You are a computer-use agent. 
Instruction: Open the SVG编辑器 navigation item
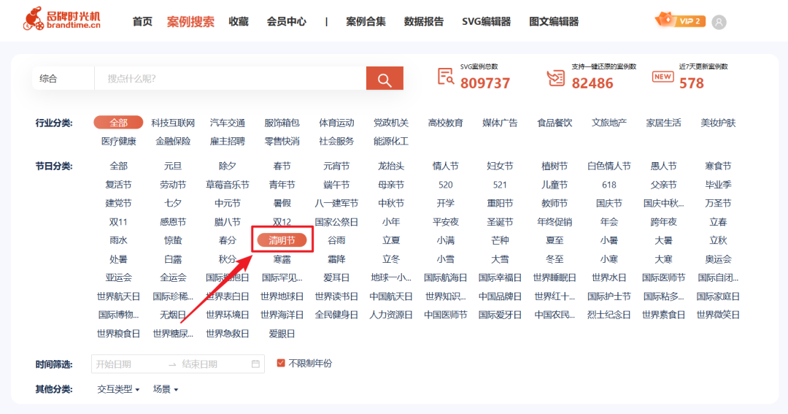click(x=486, y=22)
